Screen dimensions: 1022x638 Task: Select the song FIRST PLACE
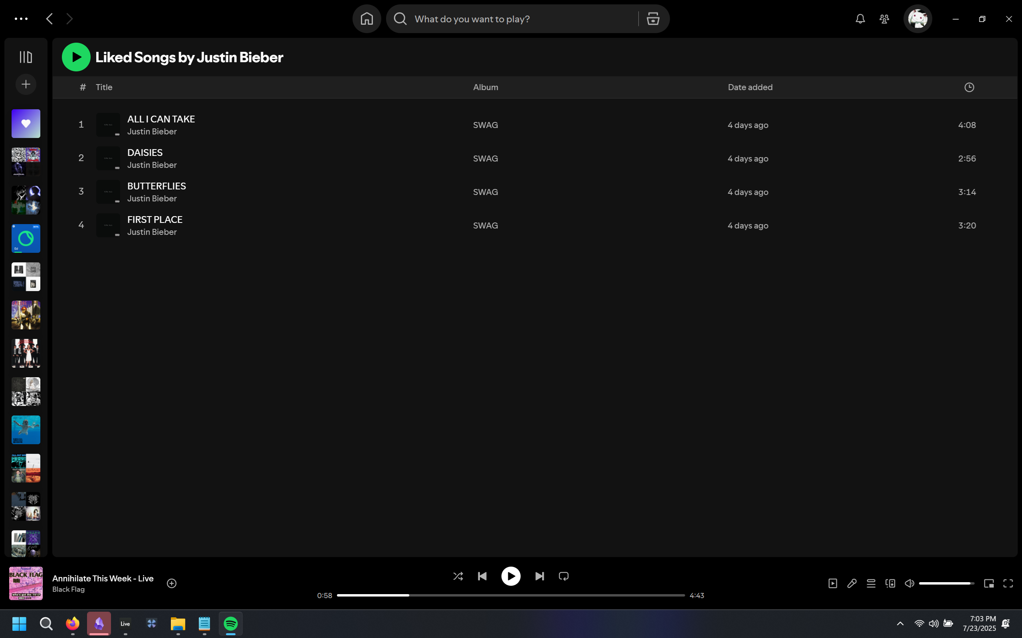click(x=154, y=219)
